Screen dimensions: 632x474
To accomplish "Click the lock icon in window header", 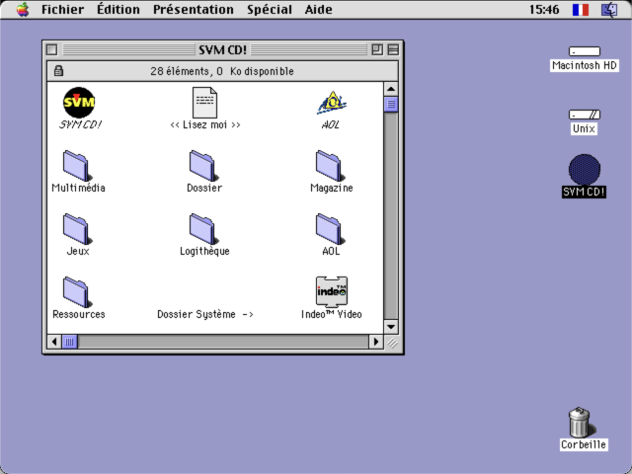I will tap(58, 71).
